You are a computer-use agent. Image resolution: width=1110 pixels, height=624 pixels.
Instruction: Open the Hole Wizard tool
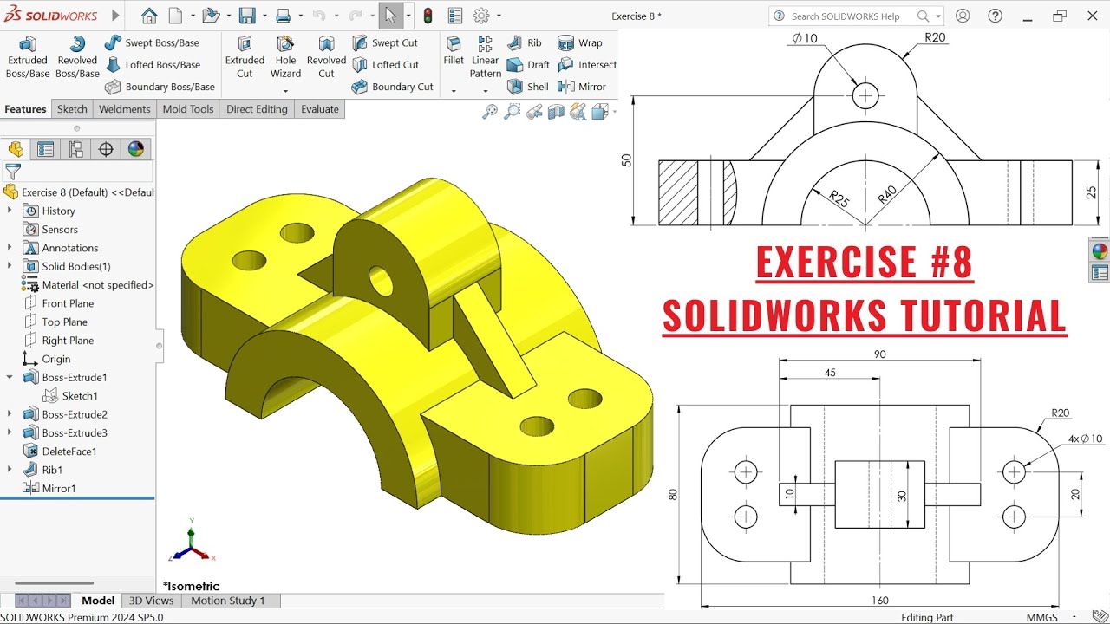tap(285, 57)
